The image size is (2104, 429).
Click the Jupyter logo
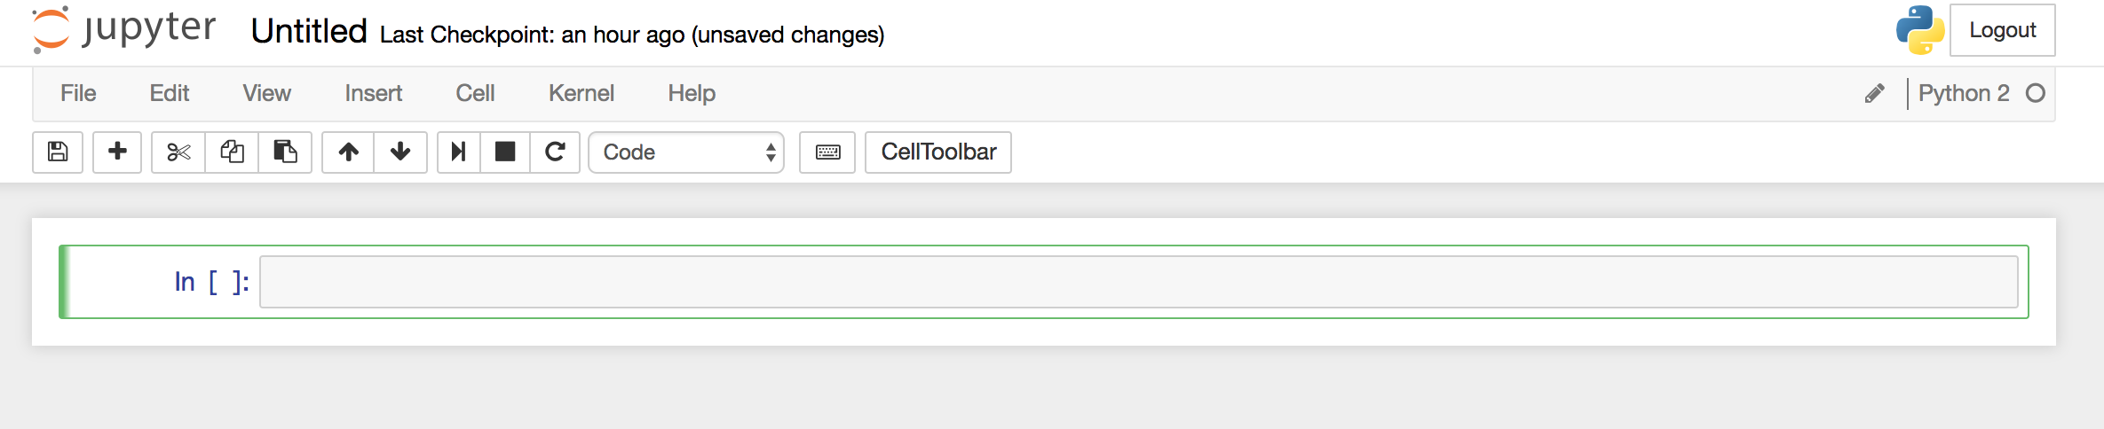(x=124, y=30)
